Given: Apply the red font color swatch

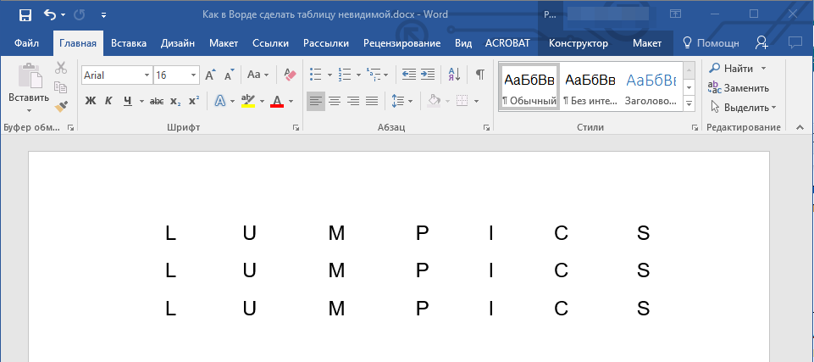Looking at the screenshot, I should tap(276, 101).
